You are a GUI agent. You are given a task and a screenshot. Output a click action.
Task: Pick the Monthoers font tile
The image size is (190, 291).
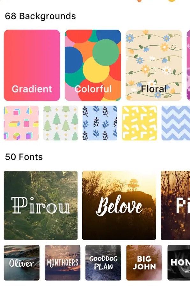point(63,263)
